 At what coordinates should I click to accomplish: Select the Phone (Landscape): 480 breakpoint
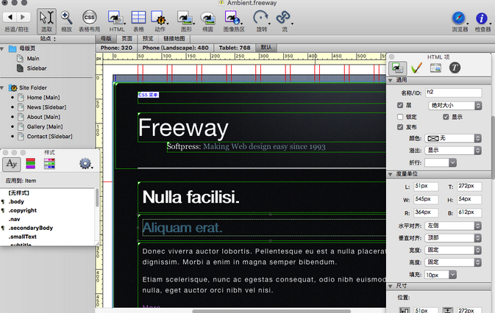pyautogui.click(x=176, y=48)
